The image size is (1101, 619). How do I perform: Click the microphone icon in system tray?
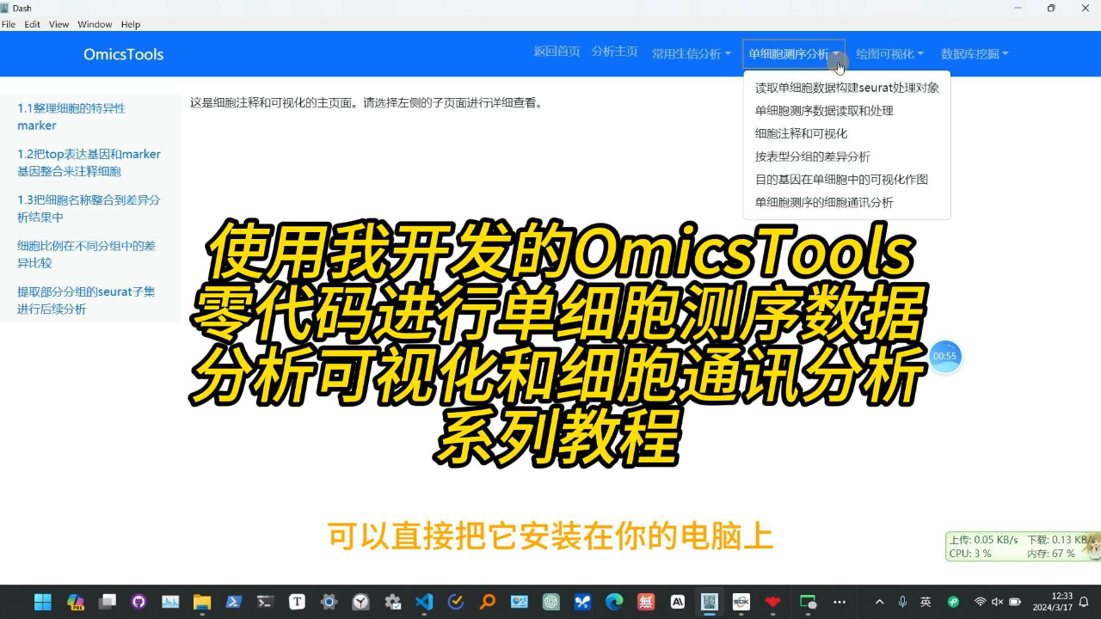[902, 602]
